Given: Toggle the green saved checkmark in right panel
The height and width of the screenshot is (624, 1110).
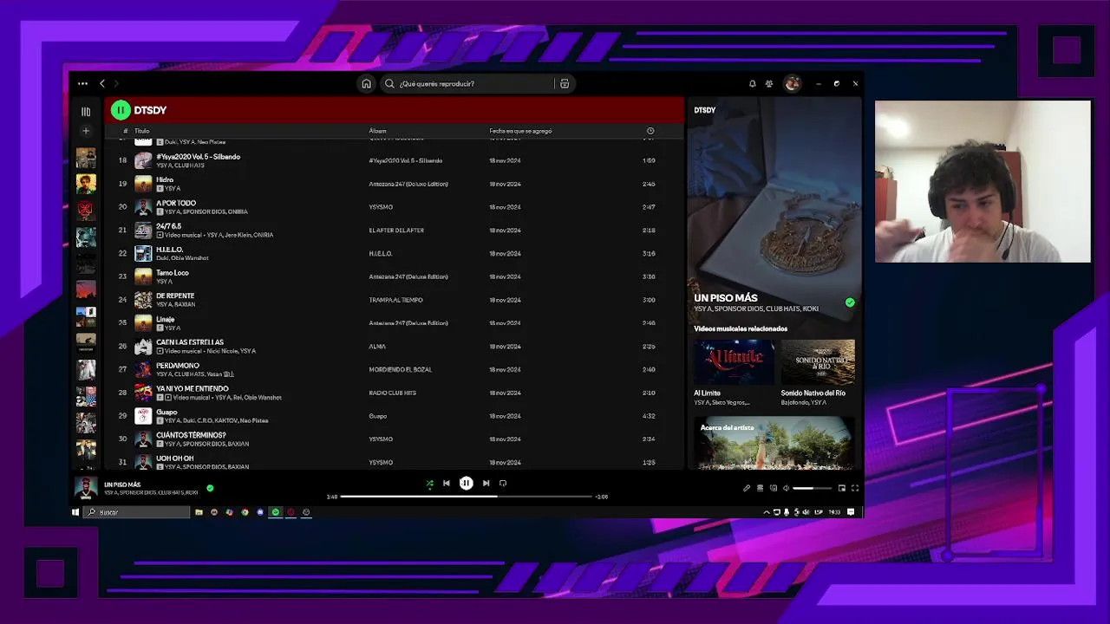Looking at the screenshot, I should tap(850, 302).
